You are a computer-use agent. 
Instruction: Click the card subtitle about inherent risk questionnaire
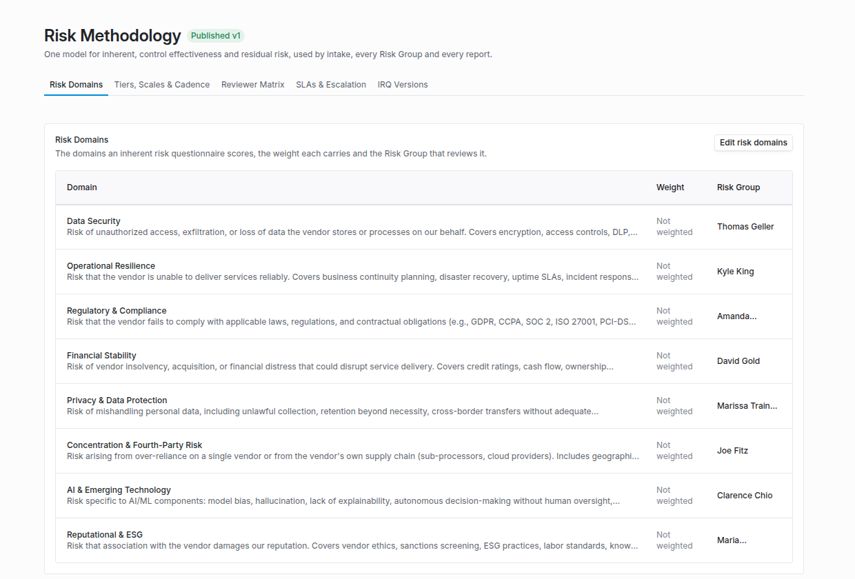click(x=271, y=154)
